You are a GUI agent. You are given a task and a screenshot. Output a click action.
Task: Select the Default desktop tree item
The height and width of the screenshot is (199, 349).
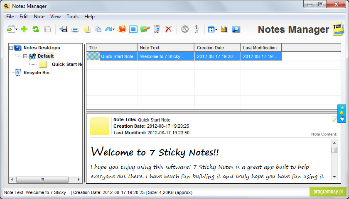click(46, 56)
